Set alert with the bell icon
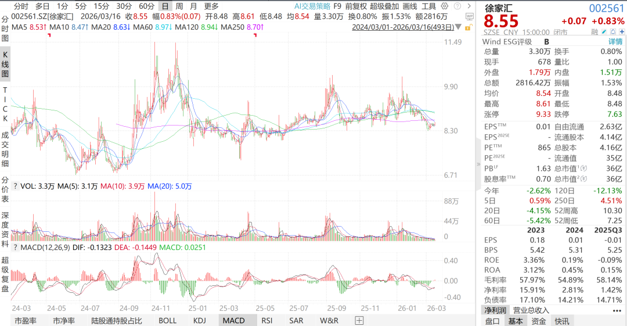 pyautogui.click(x=612, y=33)
